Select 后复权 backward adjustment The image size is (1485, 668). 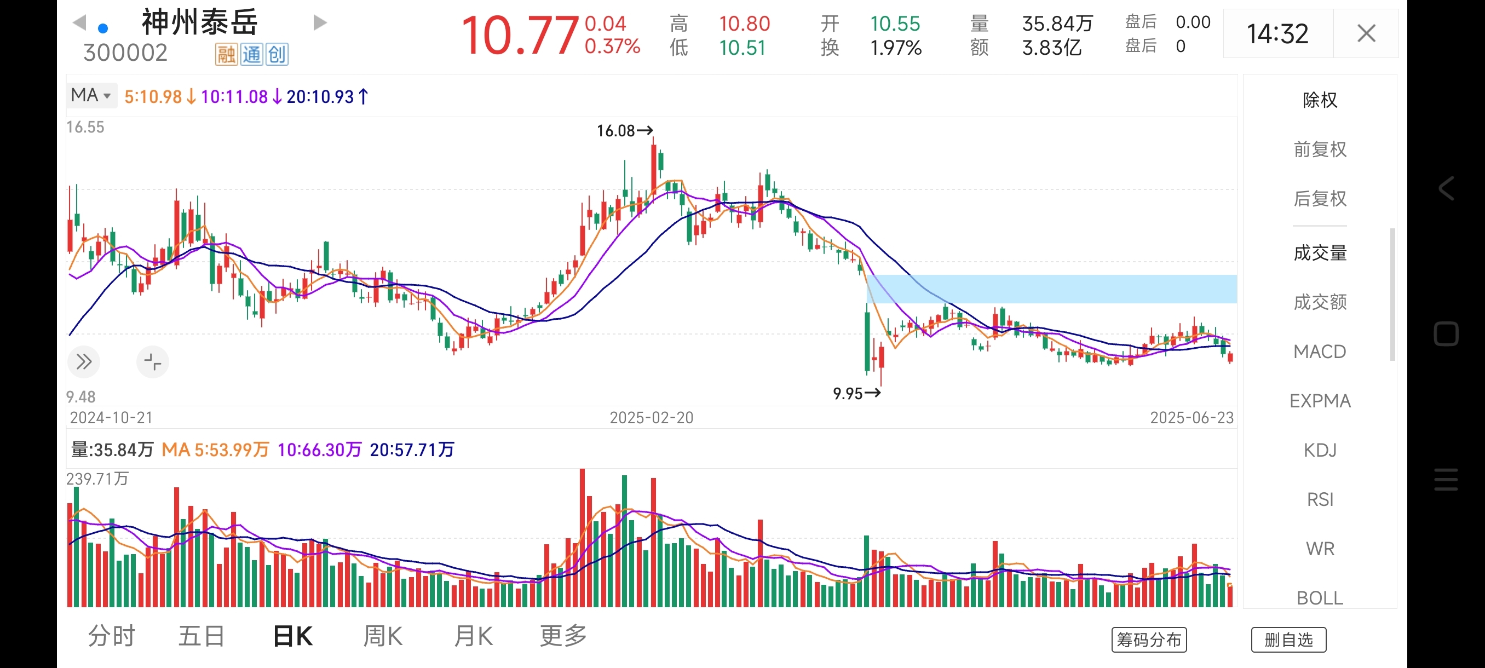tap(1320, 198)
